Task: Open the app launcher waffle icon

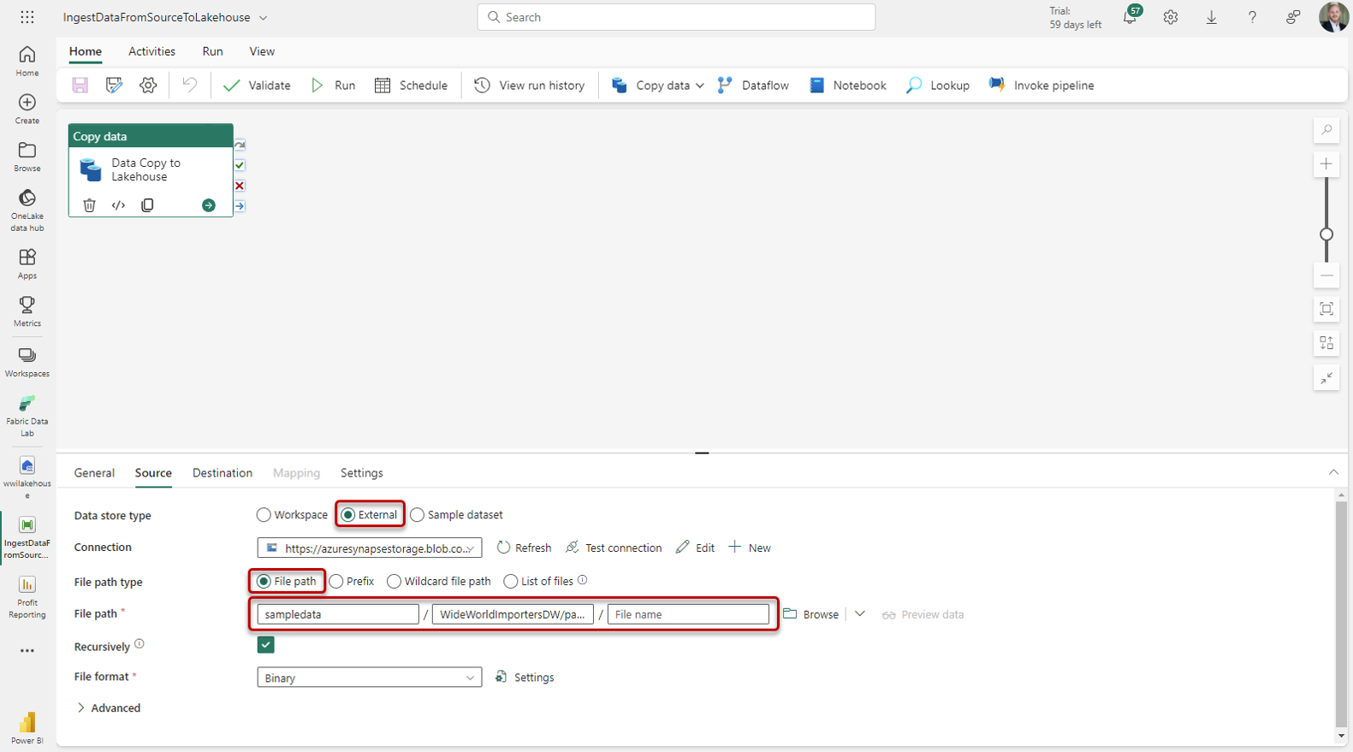Action: point(27,17)
